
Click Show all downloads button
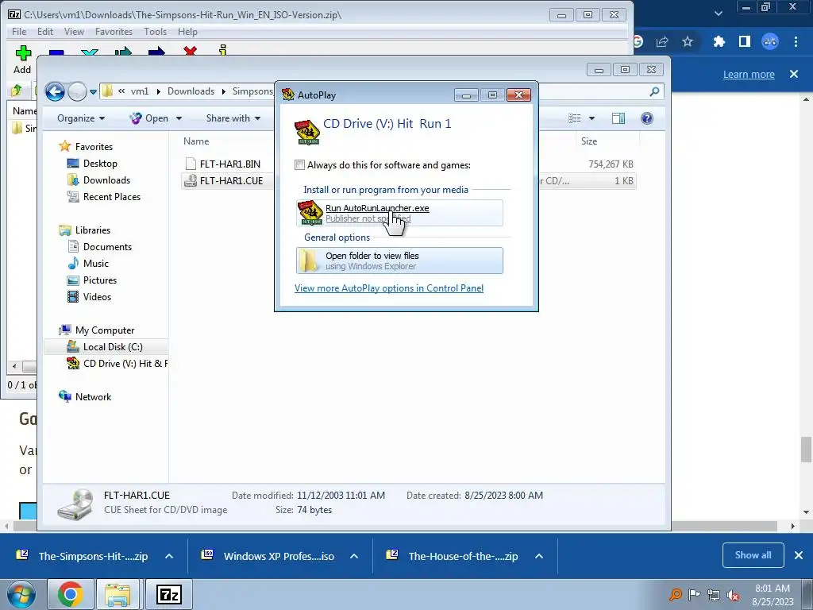coord(753,555)
